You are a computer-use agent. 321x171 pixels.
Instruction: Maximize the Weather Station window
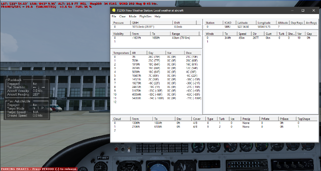point(303,10)
